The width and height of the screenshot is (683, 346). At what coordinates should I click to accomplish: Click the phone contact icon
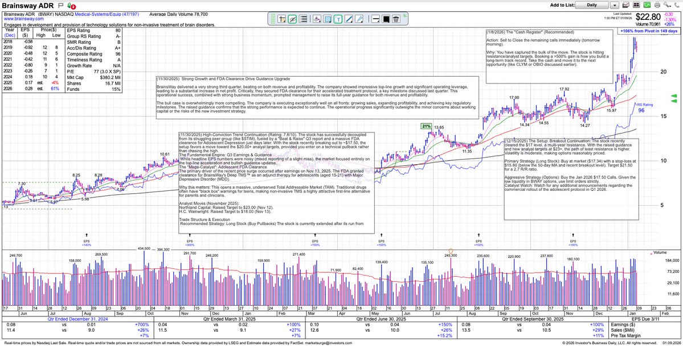pyautogui.click(x=677, y=5)
